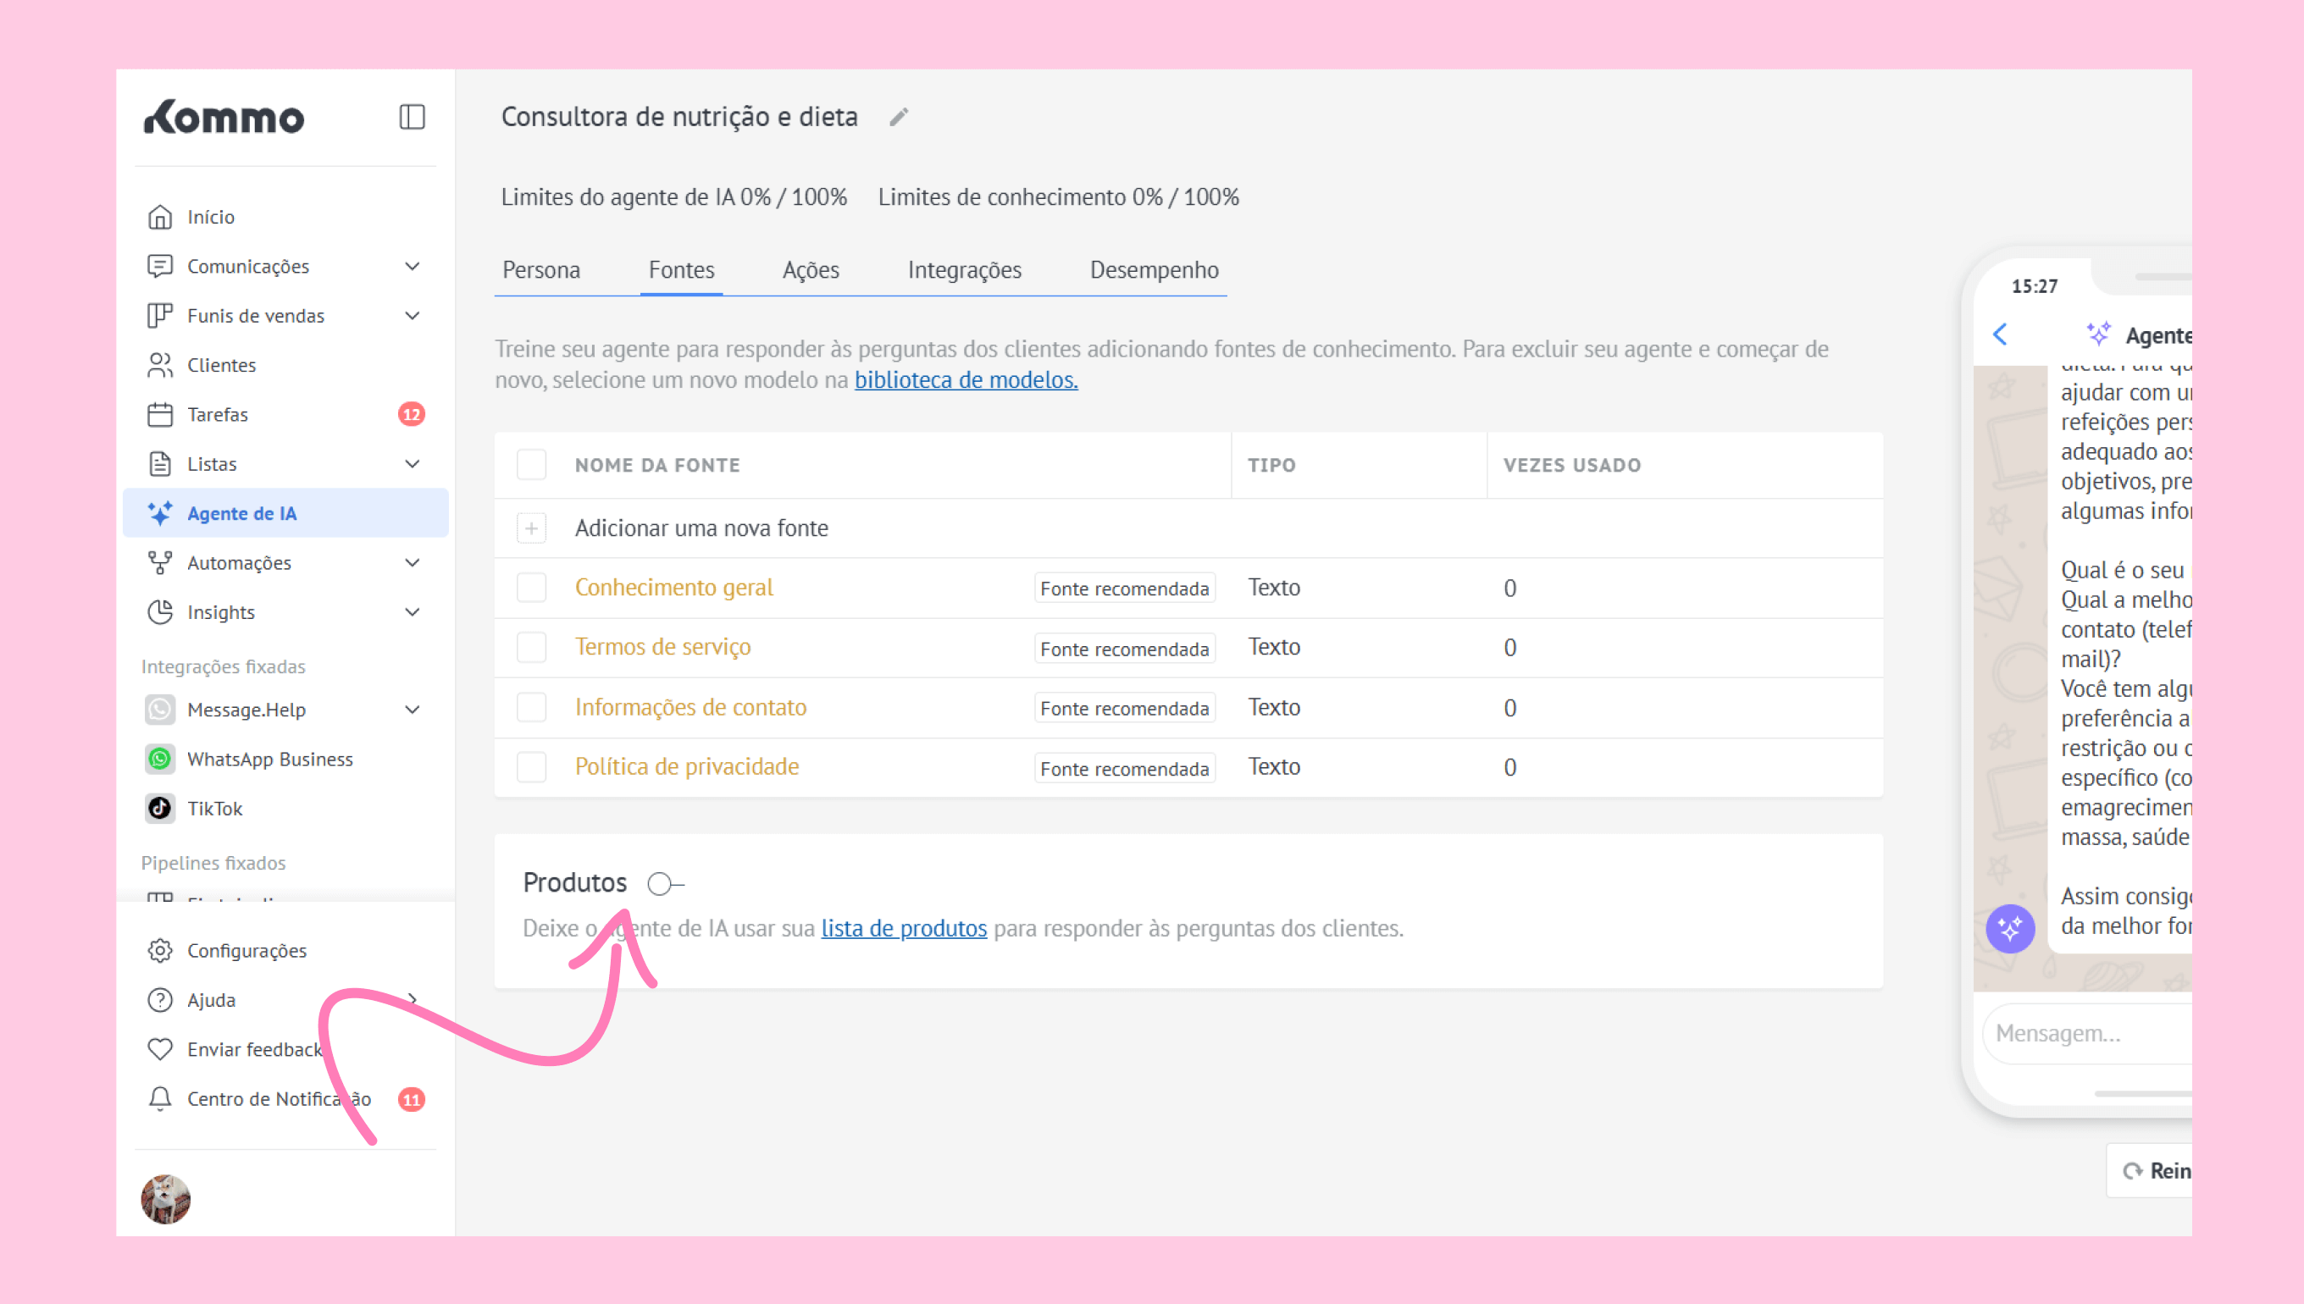Expand the Message.Help integration chevron
2304x1304 pixels.
[412, 710]
